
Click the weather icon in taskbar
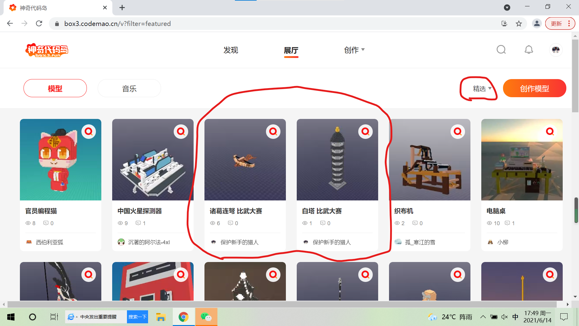(432, 317)
